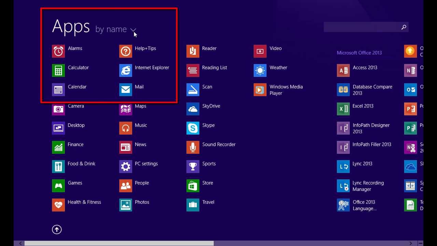Open the Music app icon
This screenshot has height=246, width=437.
[126, 128]
